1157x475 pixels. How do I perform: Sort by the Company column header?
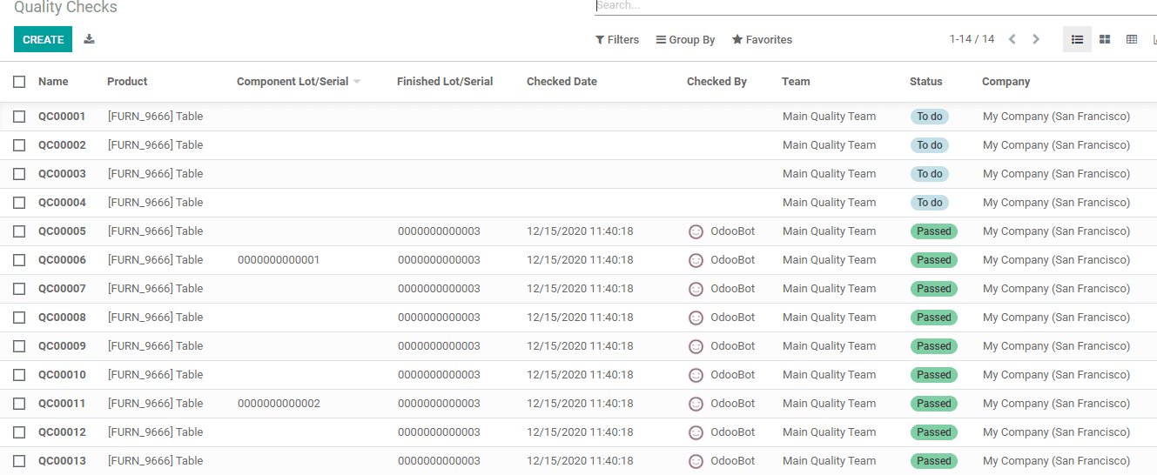click(x=1006, y=82)
